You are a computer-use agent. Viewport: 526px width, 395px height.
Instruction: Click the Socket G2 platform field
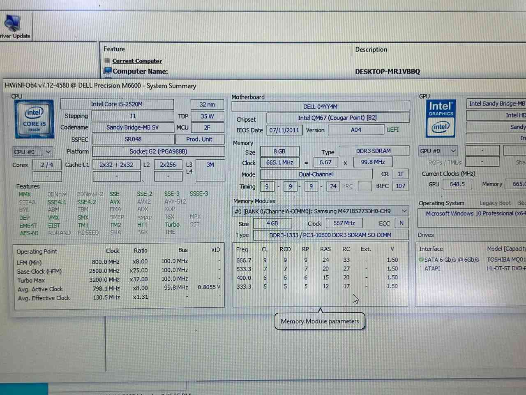159,151
